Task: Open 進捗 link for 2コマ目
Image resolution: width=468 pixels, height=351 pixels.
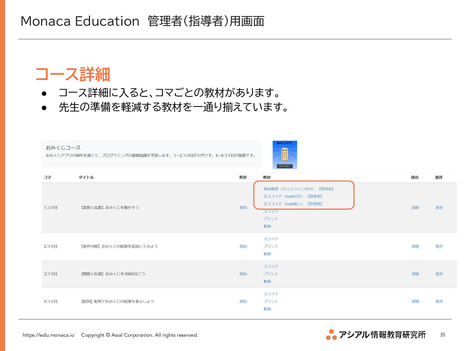Action: click(439, 246)
